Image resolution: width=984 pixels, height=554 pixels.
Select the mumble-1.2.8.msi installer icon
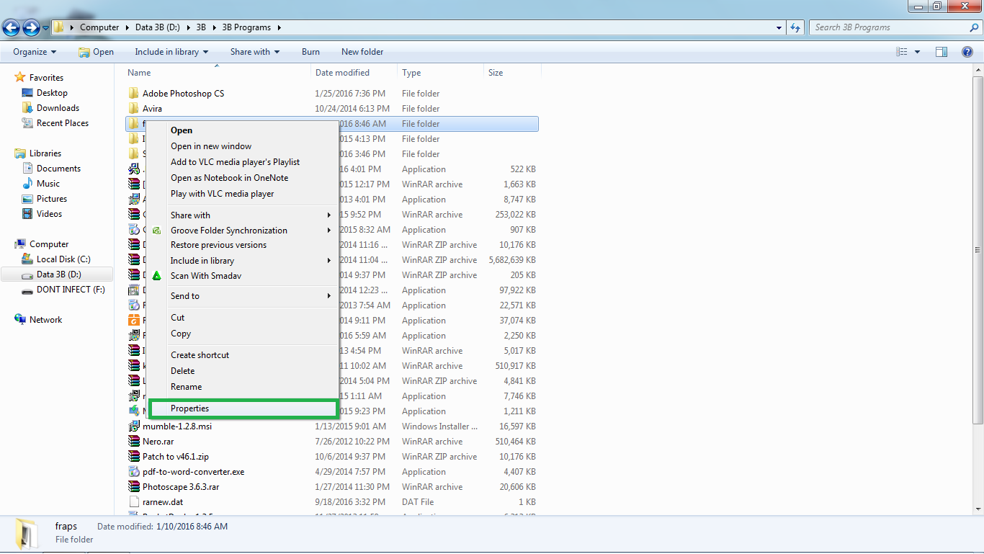click(134, 426)
